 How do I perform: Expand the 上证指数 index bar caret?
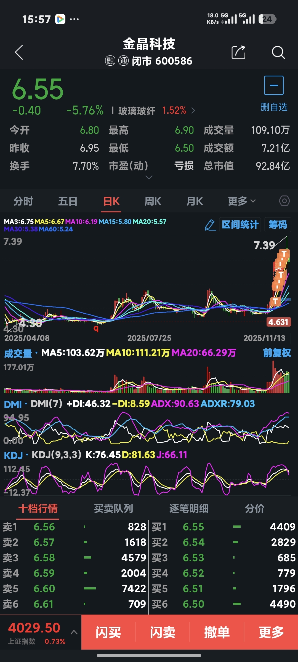74,632
